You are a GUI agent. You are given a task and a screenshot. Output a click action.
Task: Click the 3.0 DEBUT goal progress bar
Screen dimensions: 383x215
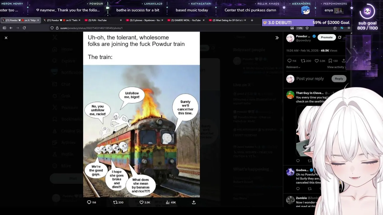coord(306,22)
